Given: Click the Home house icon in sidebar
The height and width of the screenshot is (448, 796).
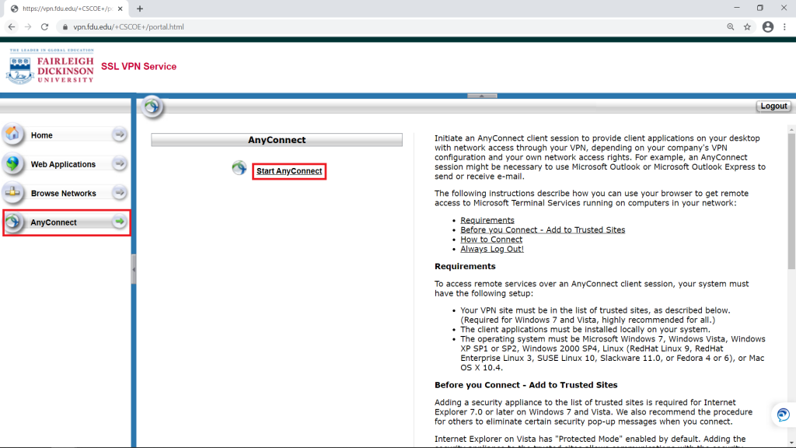Looking at the screenshot, I should [12, 135].
